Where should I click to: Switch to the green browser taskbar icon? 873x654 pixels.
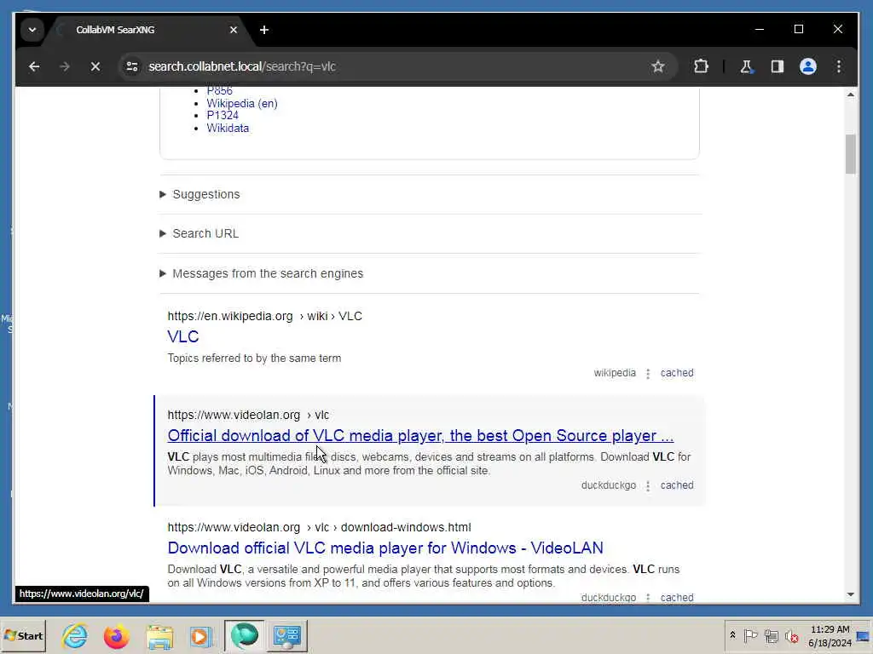245,636
